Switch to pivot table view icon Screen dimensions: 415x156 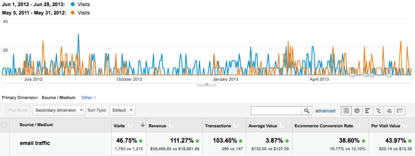(x=400, y=111)
